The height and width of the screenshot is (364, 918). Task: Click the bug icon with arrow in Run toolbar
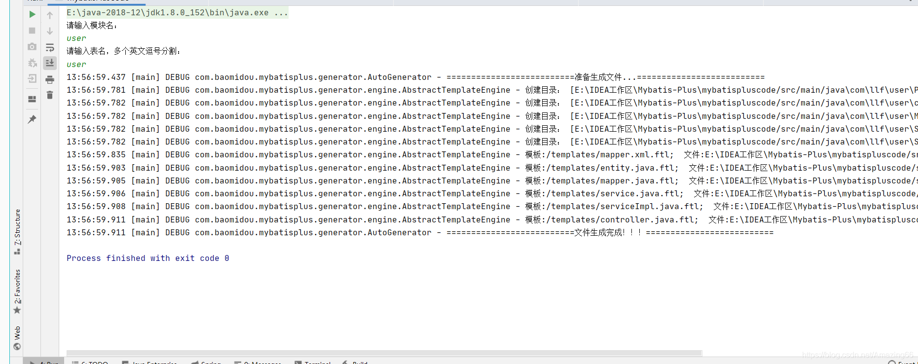[x=32, y=63]
